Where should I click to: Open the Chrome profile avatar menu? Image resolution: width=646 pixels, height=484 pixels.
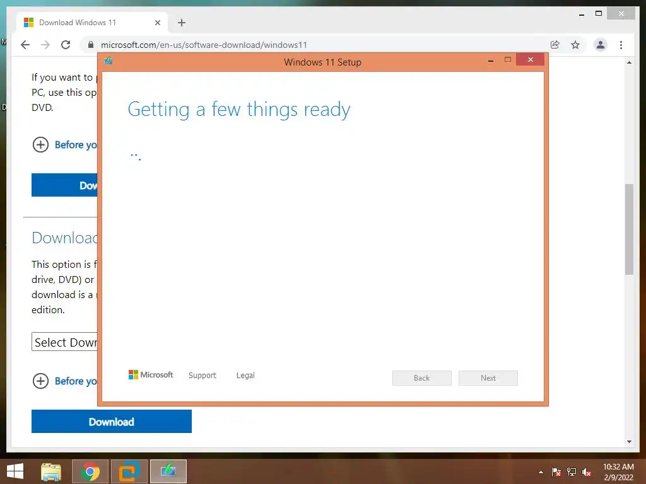601,45
